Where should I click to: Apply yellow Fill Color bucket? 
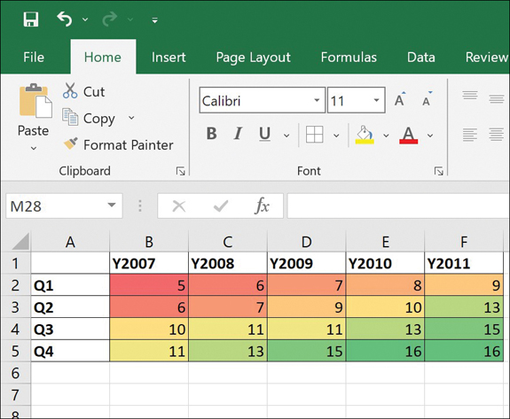365,135
